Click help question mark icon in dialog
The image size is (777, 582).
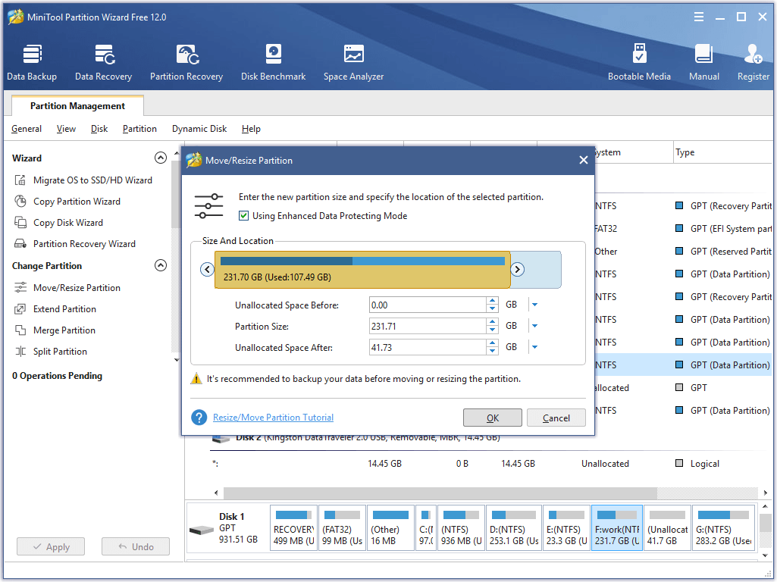coord(199,418)
